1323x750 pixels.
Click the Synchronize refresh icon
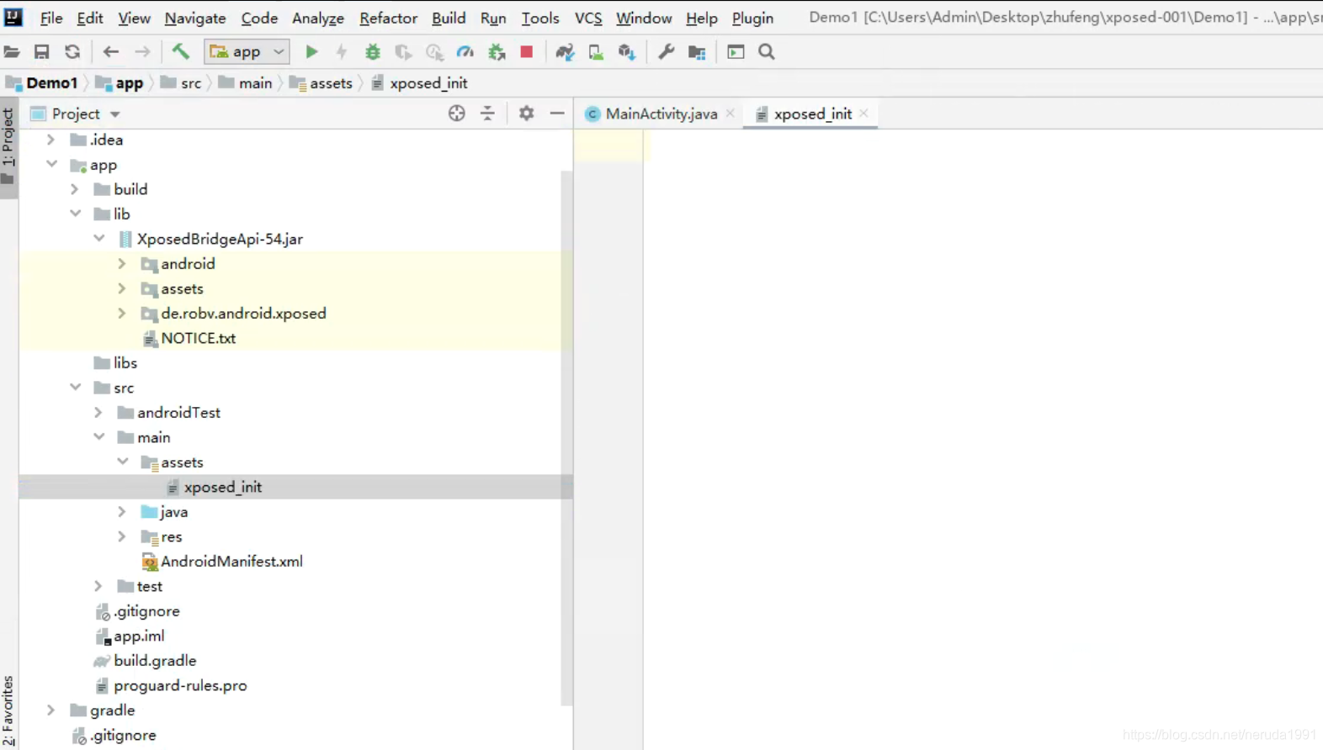coord(72,52)
